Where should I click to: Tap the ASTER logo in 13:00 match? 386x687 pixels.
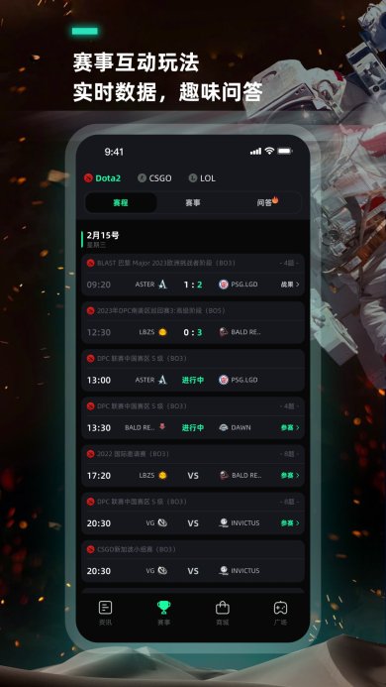162,380
